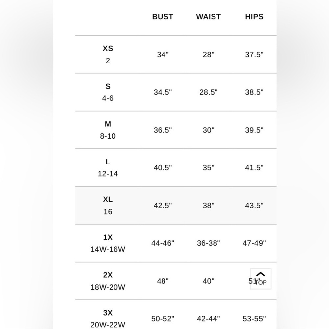Click the scroll-to-TOP chevron button
329x329 pixels.
pos(261,279)
